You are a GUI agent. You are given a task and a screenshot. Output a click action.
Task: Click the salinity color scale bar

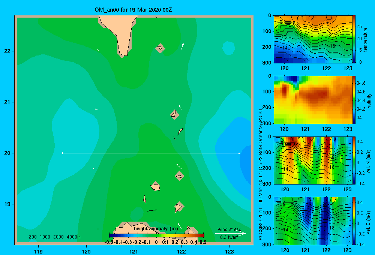tap(354, 100)
